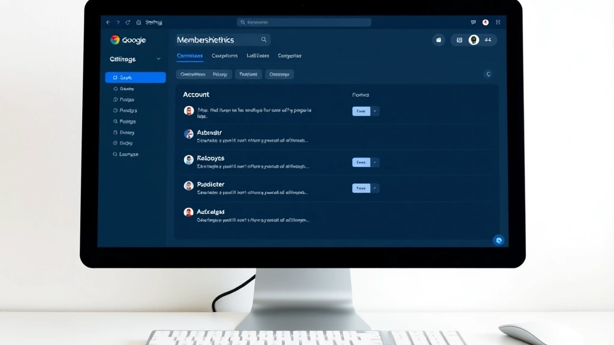The width and height of the screenshot is (614, 345).
Task: Open the red notification badge icon
Action: (x=486, y=22)
